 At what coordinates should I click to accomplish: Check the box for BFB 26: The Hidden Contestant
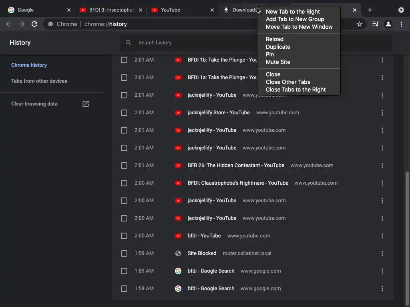click(124, 165)
